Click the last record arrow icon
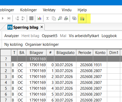The width and height of the screenshot is (122, 102). coord(9,18)
